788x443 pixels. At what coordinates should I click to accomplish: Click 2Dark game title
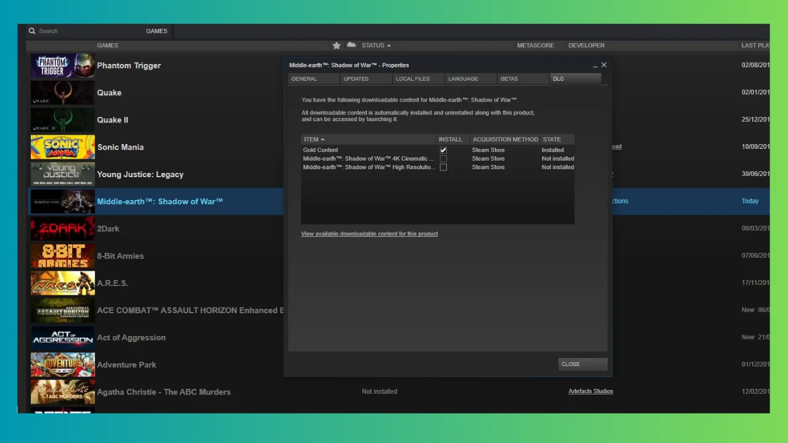[x=108, y=229]
